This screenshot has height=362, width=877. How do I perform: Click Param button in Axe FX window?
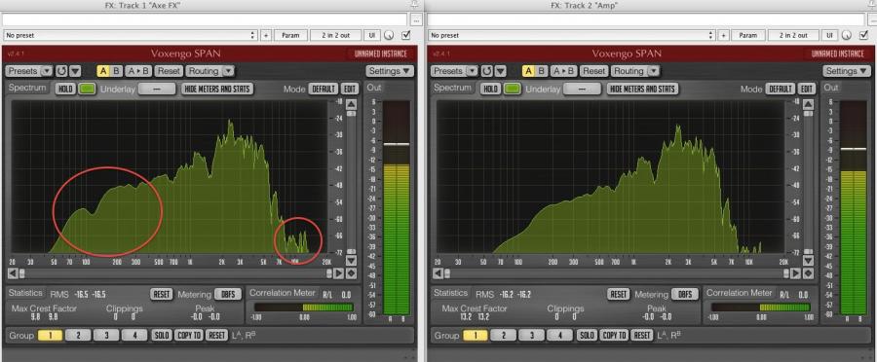[x=290, y=35]
